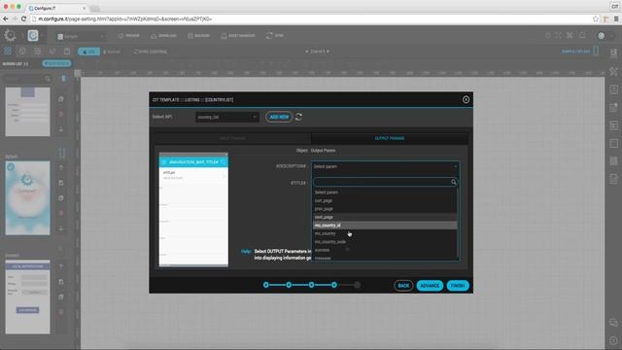
Task: Click the design tools icon in right sidebar
Action: 613,71
